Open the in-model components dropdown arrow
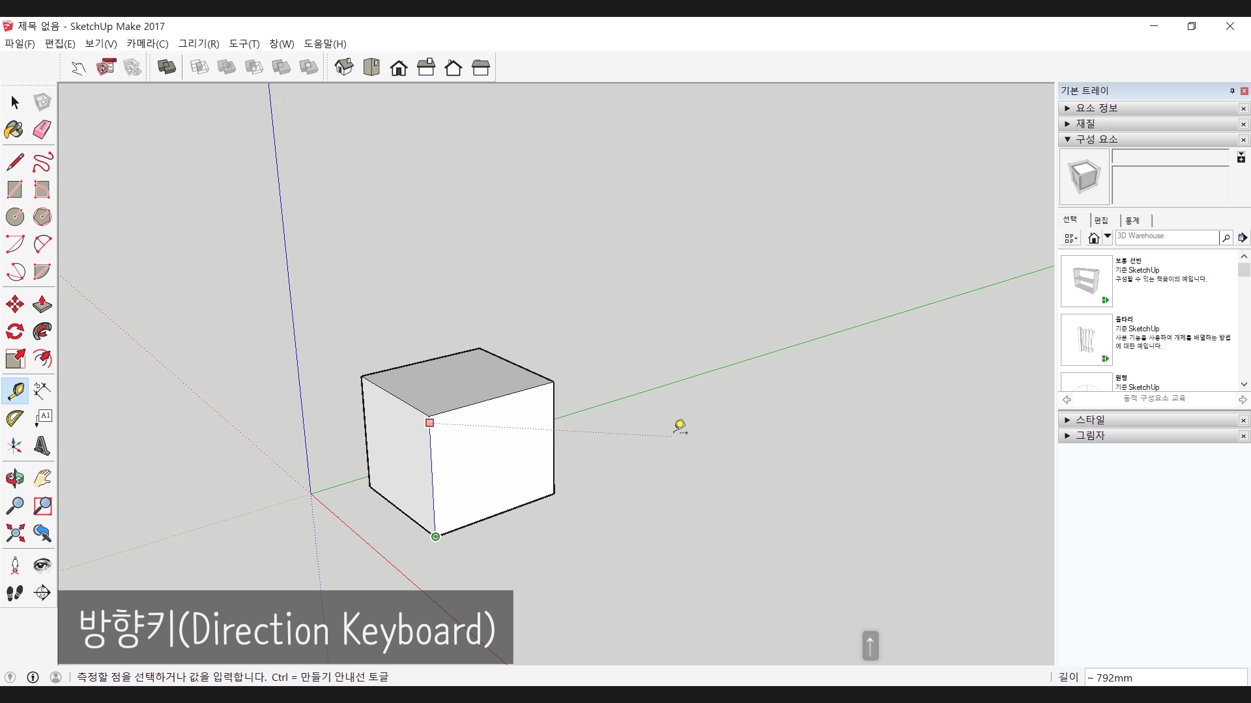The image size is (1251, 703). [1107, 237]
